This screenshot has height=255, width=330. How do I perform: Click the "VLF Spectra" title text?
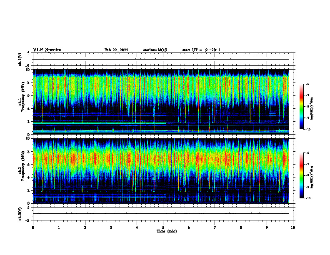[x=47, y=50]
